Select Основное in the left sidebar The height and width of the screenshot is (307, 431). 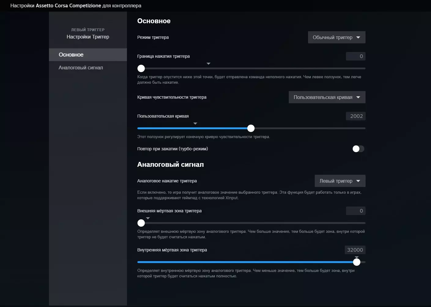tap(88, 55)
